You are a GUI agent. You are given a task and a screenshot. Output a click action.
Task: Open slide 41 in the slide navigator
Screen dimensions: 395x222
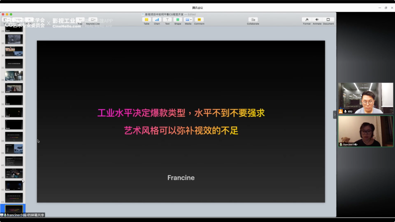point(14,173)
